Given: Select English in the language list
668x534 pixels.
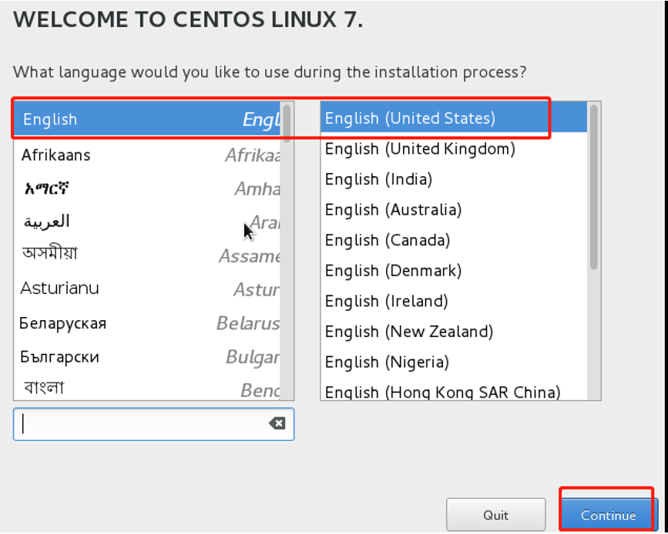Looking at the screenshot, I should [x=147, y=119].
